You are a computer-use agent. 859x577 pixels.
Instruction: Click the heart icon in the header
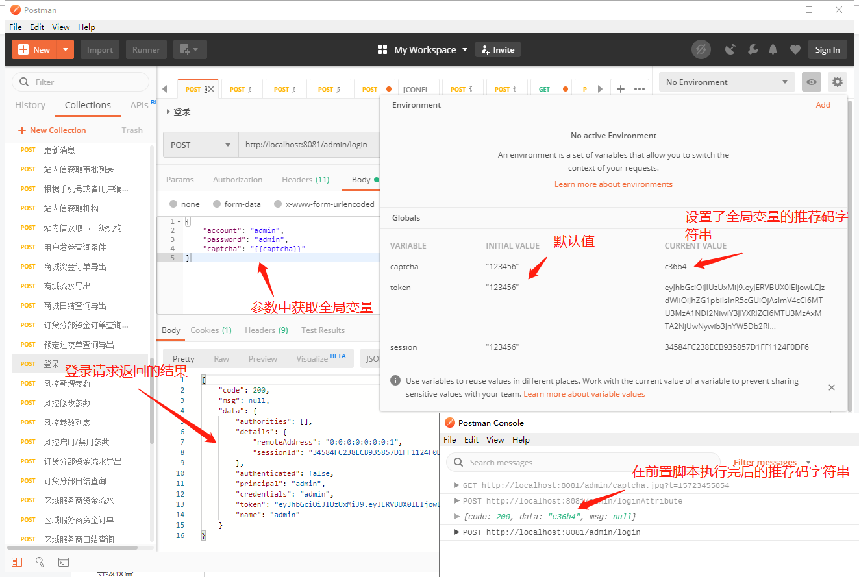tap(795, 49)
